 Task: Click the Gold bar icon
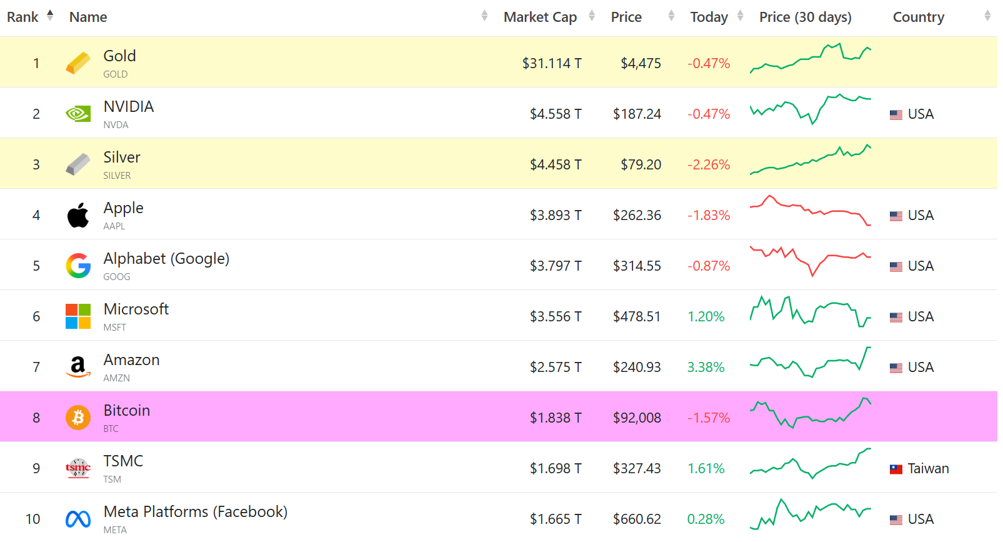78,63
